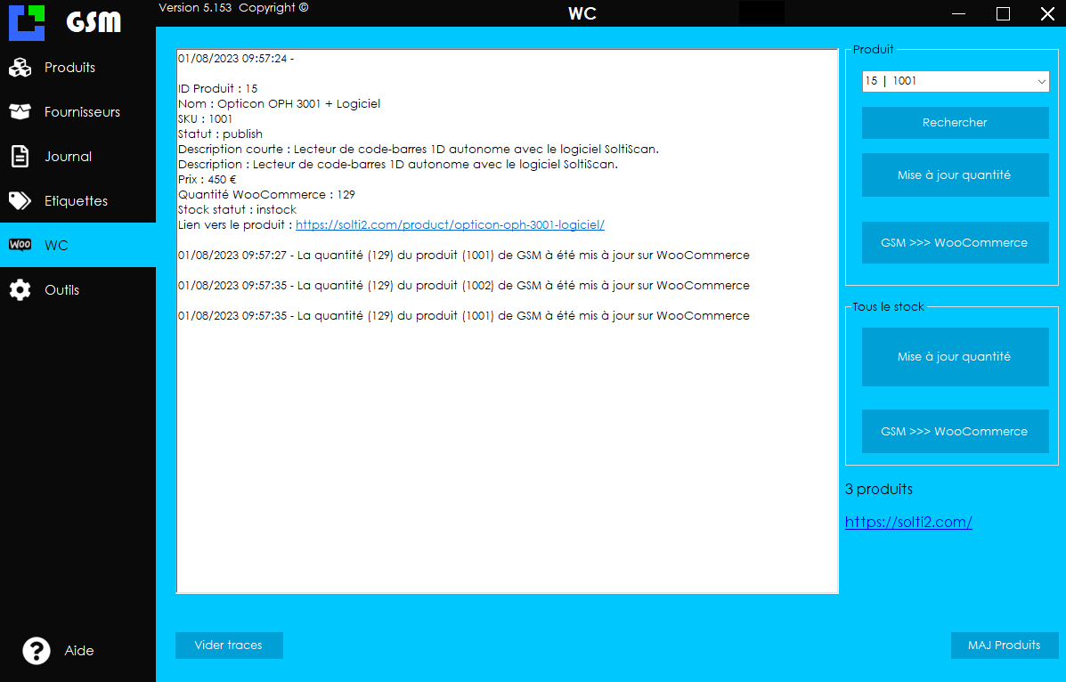Close the GSM window
Viewport: 1066px width, 682px height.
pyautogui.click(x=1047, y=13)
